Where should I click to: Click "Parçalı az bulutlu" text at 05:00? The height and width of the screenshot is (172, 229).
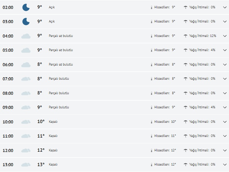(61, 50)
